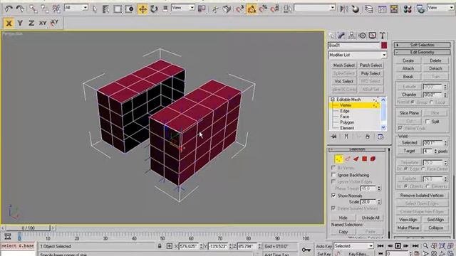Toggle Window/Crossing selection mode icon
This screenshot has width=456, height=256.
point(129,9)
